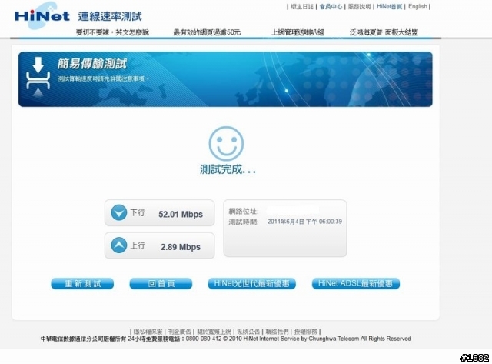
Task: Click the HiNet logo
Action: [x=42, y=15]
